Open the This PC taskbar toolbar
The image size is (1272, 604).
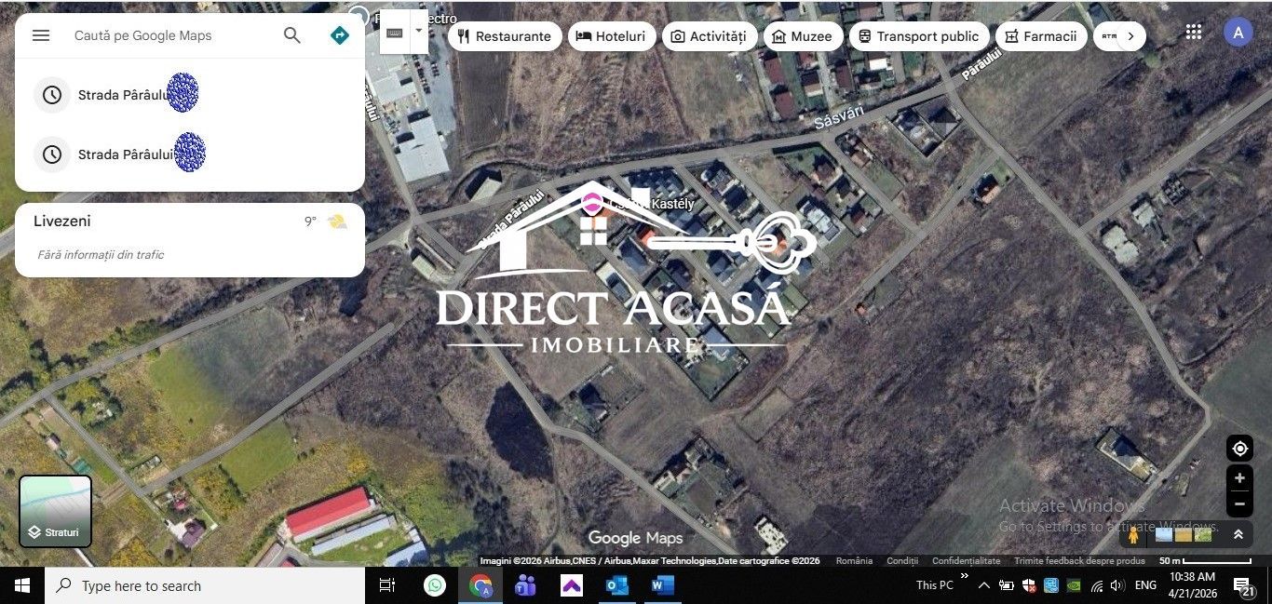point(934,585)
